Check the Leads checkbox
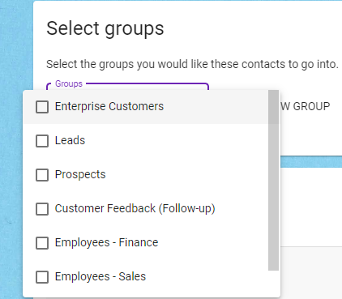Viewport: 342px width, 299px height. [x=42, y=141]
